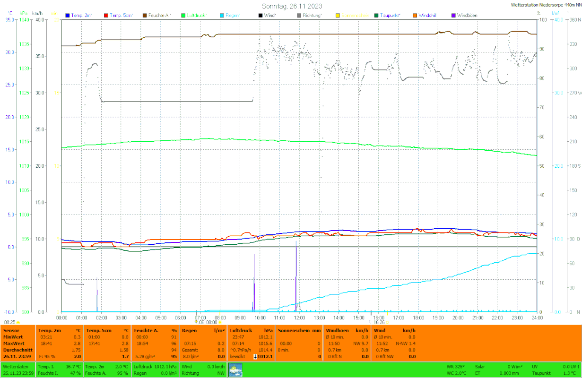Click the gray Richtung legend swatch
This screenshot has height=378, width=582.
pyautogui.click(x=299, y=16)
